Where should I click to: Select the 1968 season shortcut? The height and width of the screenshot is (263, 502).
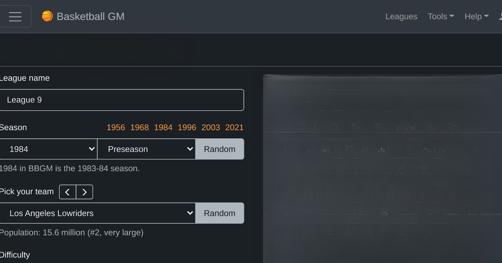click(x=139, y=127)
